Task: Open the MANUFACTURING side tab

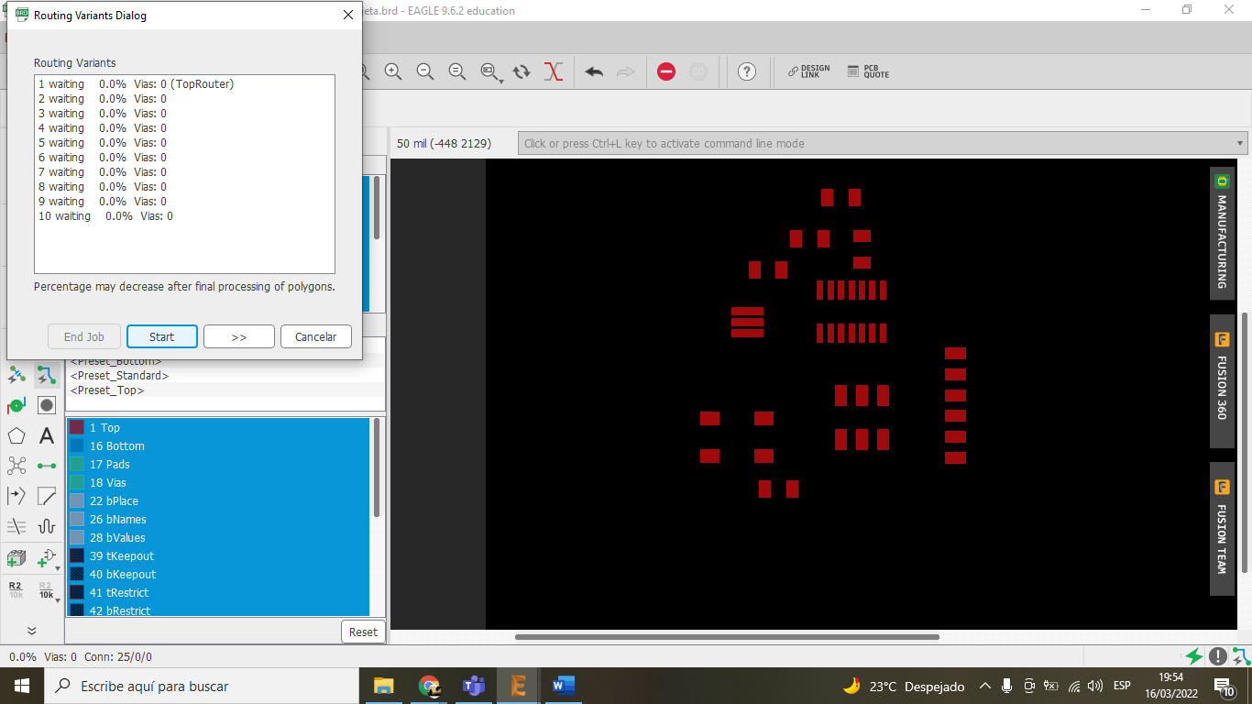Action: click(1222, 234)
